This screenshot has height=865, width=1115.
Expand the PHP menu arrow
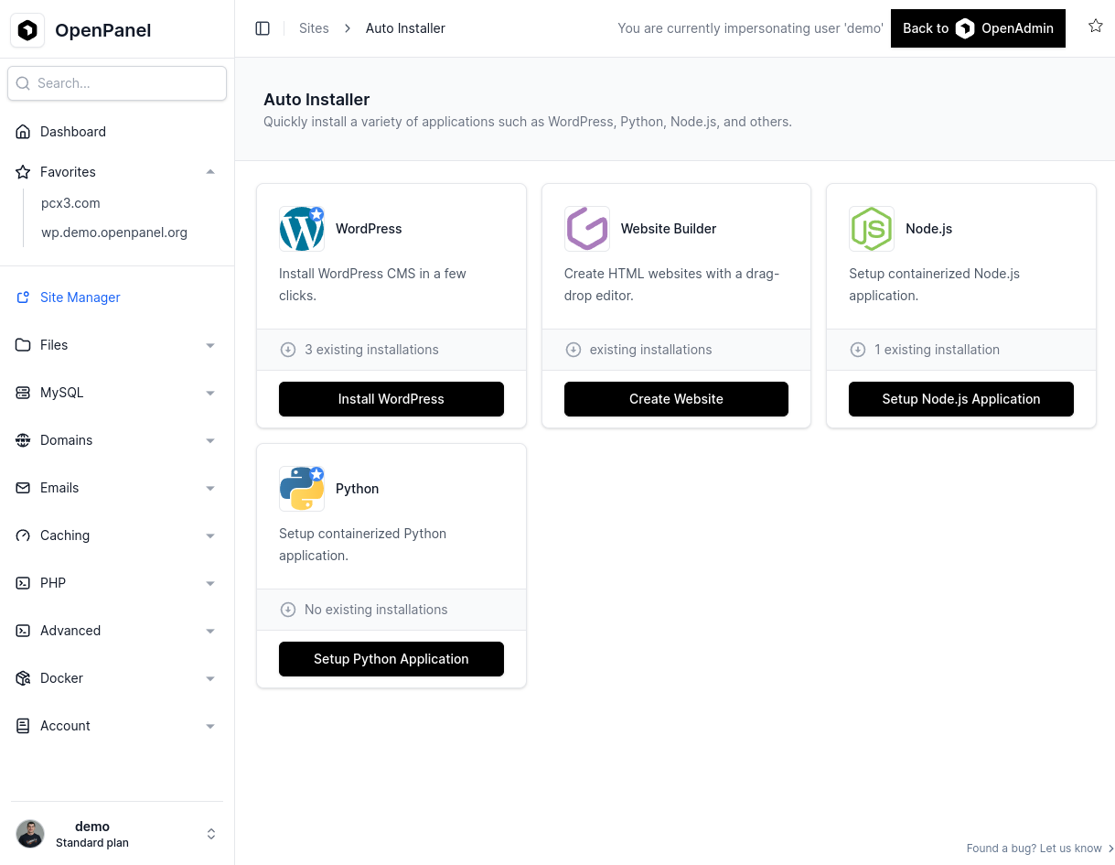210,584
